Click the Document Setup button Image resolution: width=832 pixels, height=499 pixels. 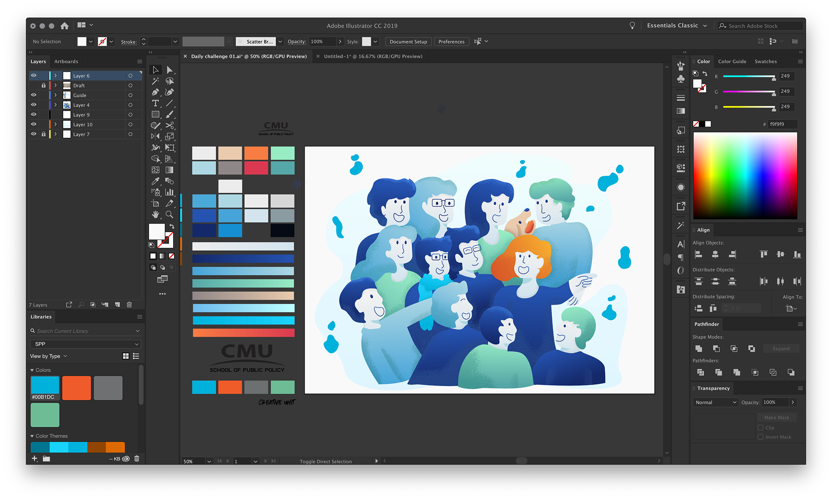pyautogui.click(x=408, y=42)
